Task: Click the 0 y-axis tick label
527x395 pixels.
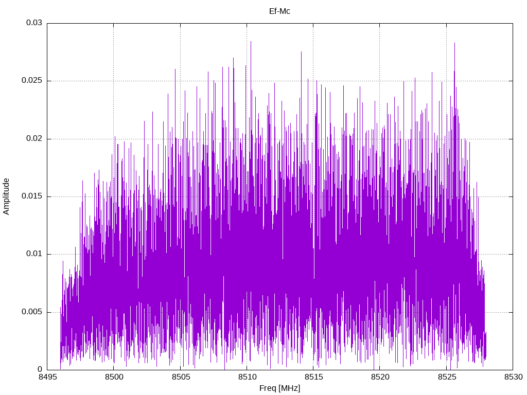Action: (40, 369)
